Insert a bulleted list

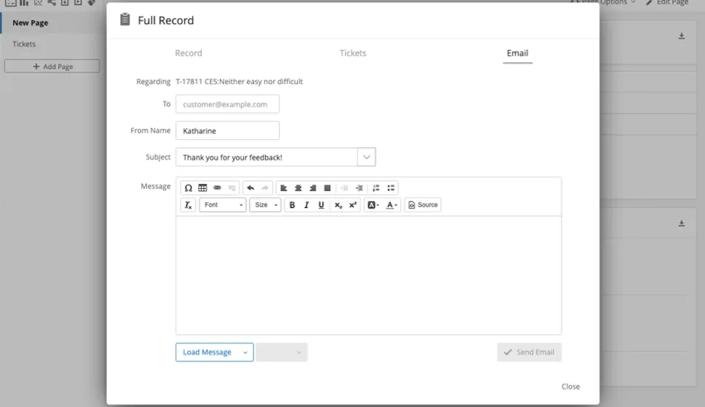coord(391,188)
